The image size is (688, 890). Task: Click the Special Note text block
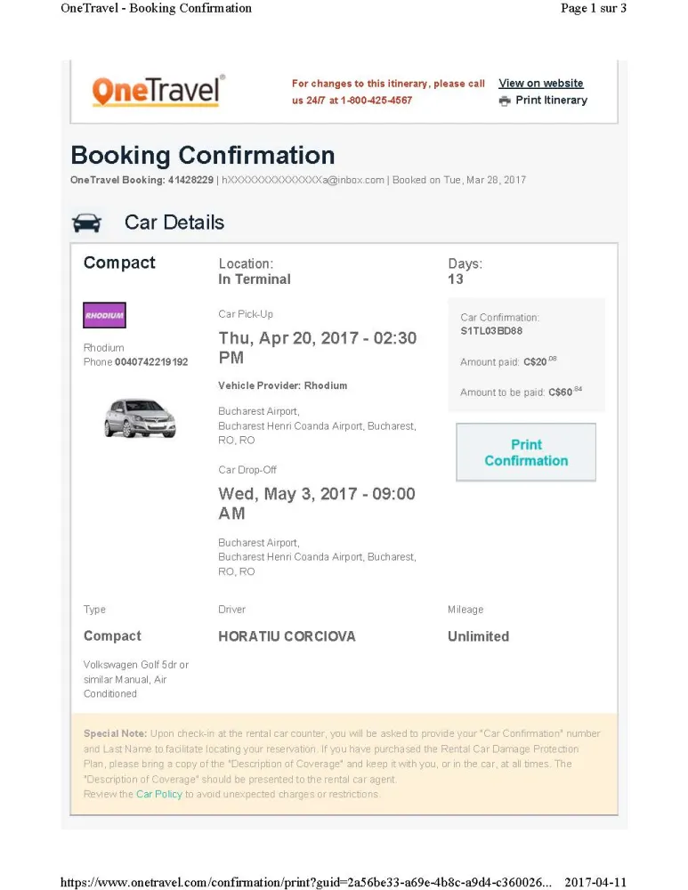(343, 764)
